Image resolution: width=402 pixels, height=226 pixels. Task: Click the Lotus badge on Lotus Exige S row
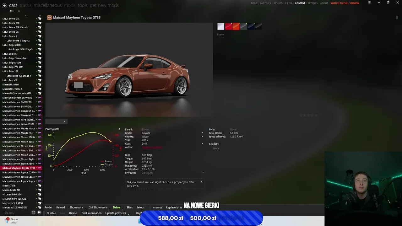[x=40, y=54]
